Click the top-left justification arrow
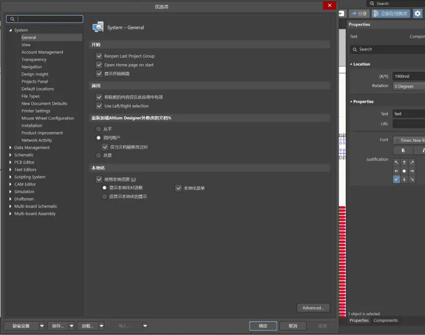The image size is (425, 335). click(x=397, y=162)
